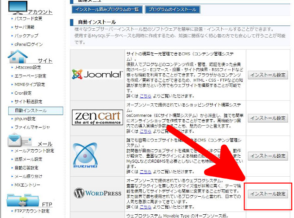The height and width of the screenshot is (218, 294).
Task: Click the 自動インストール page heading
Action: [97, 22]
